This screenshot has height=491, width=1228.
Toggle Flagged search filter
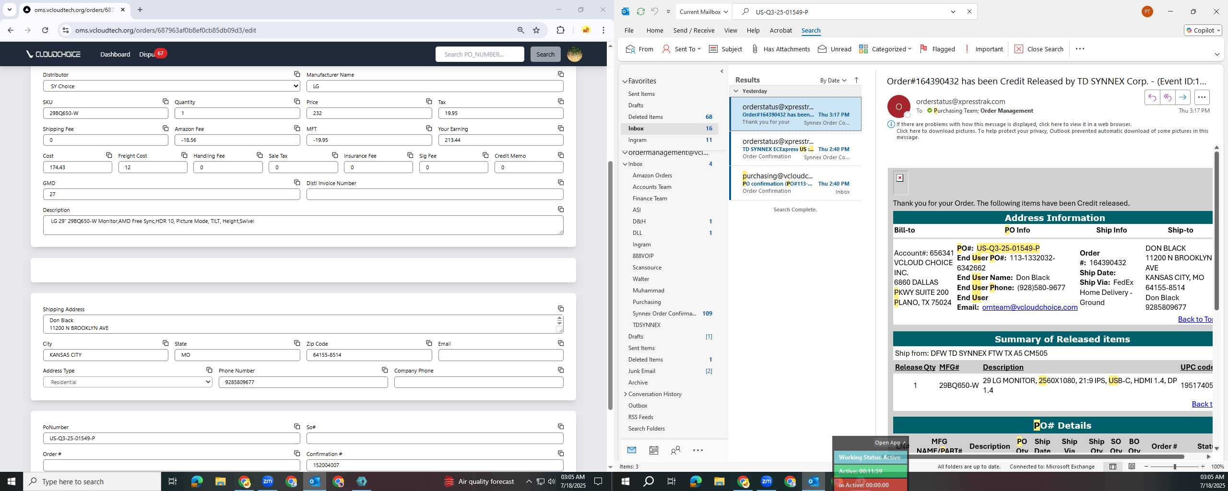point(937,49)
